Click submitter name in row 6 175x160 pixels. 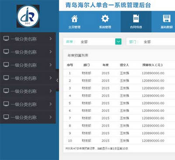(x=124, y=111)
